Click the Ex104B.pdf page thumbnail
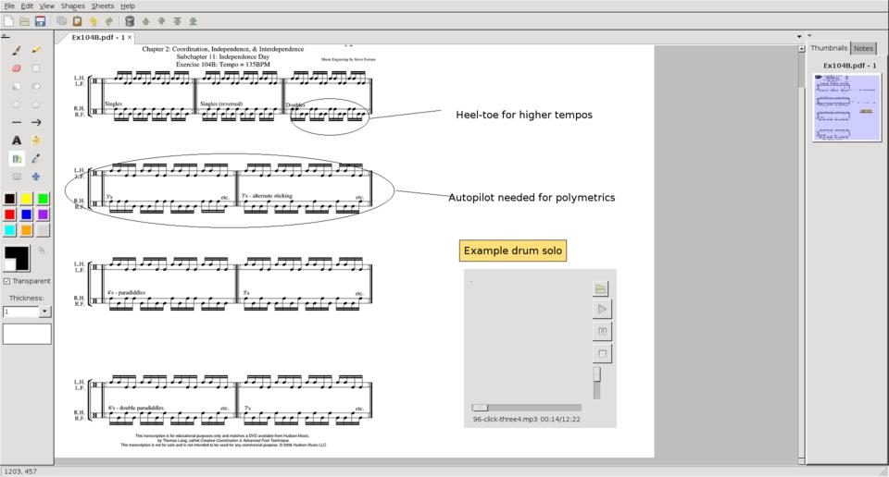Screen dimensions: 889x477 [845, 107]
